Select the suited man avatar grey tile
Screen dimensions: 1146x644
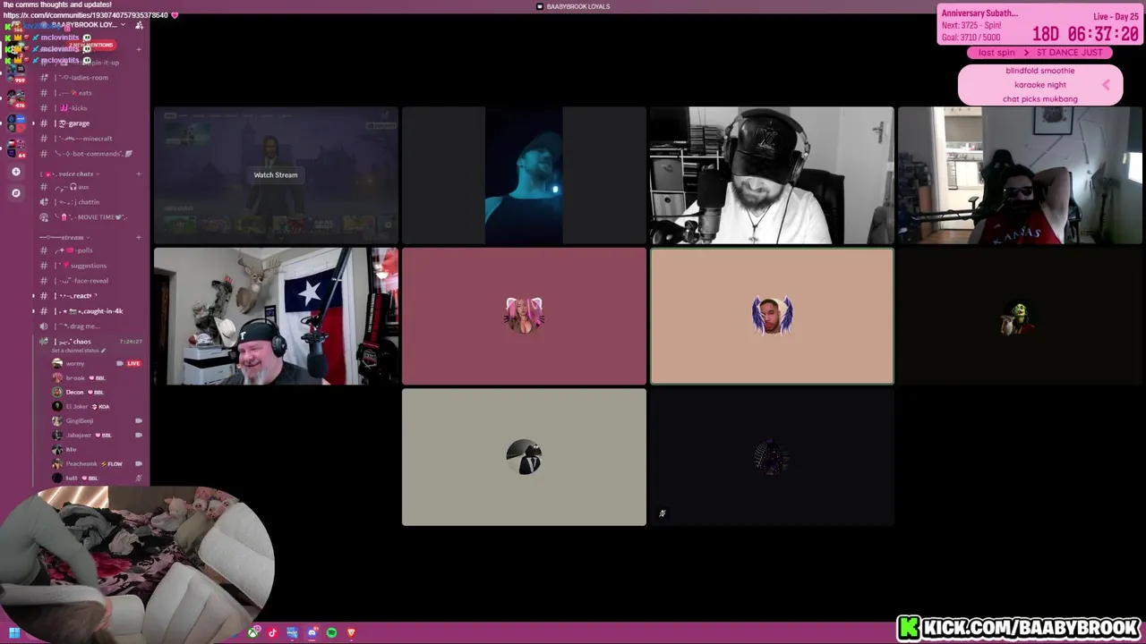tap(524, 457)
